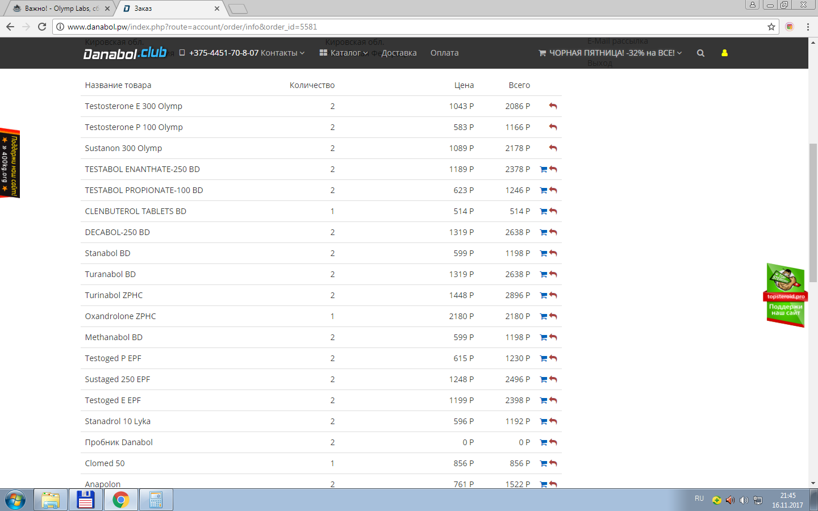Open Windows Explorer from taskbar
This screenshot has height=511, width=818.
(x=51, y=500)
